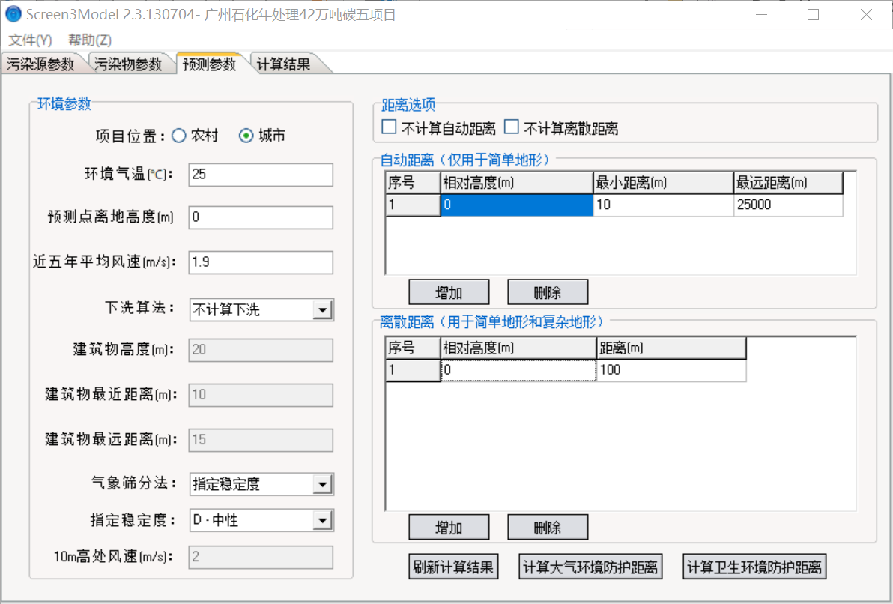Toggle 不计算离散距离 checkbox
Screen dimensions: 893x604
click(x=512, y=127)
